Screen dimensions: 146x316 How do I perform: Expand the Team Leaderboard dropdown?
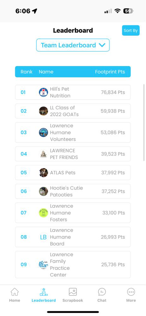point(73,45)
